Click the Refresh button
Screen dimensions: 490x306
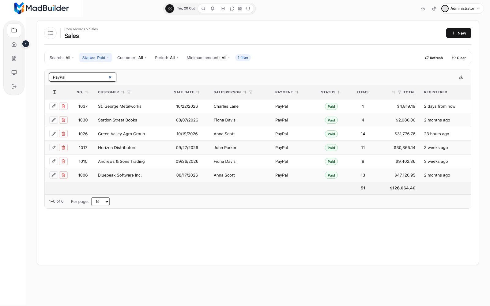point(434,58)
